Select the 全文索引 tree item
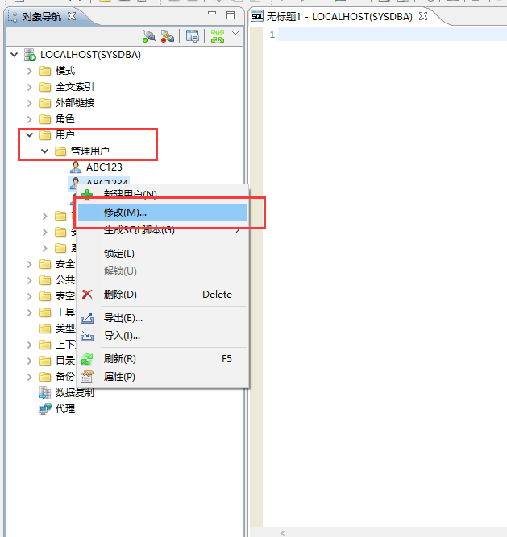This screenshot has width=507, height=537. pyautogui.click(x=75, y=87)
